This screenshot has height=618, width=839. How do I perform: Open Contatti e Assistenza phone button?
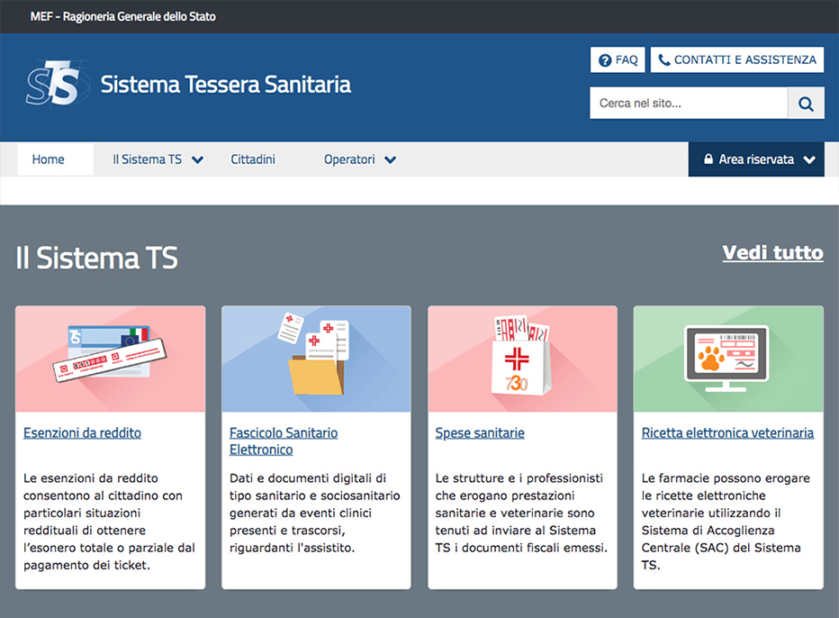[736, 60]
